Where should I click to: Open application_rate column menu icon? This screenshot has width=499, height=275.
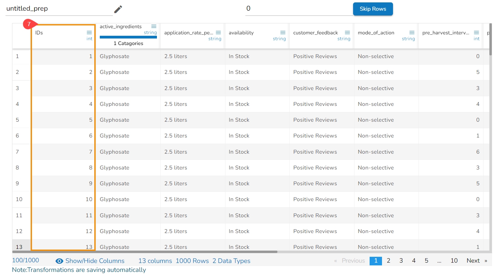point(218,33)
